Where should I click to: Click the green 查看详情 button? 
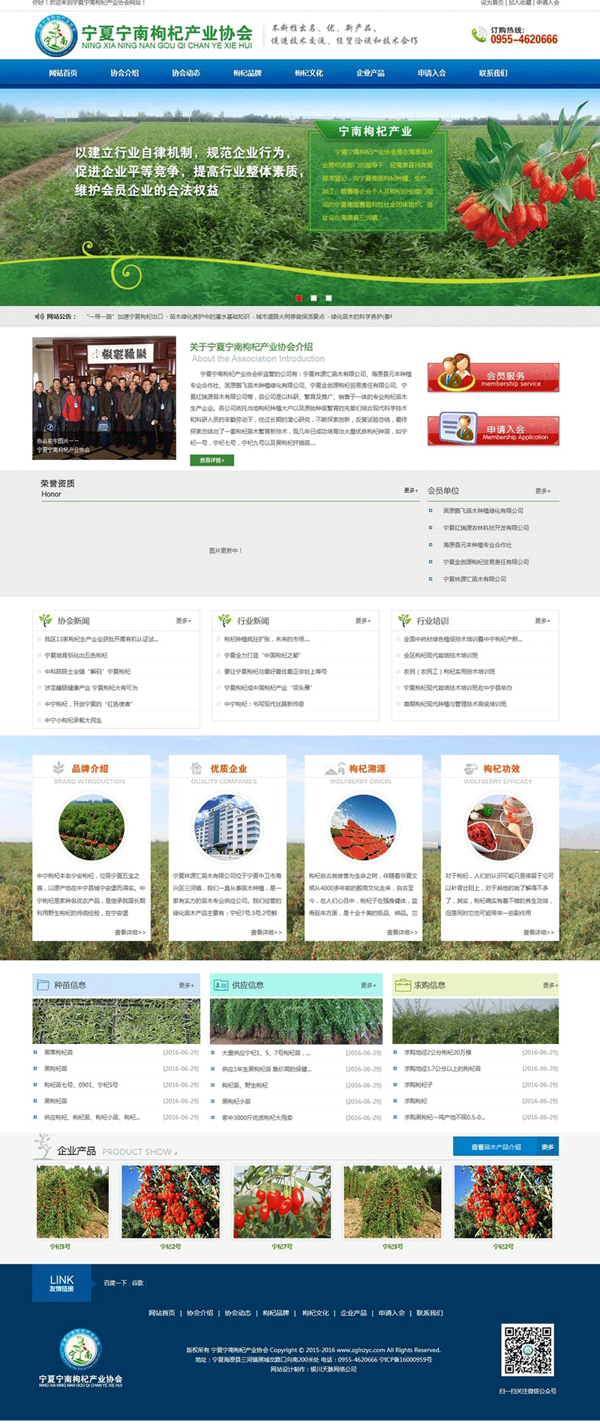211,460
